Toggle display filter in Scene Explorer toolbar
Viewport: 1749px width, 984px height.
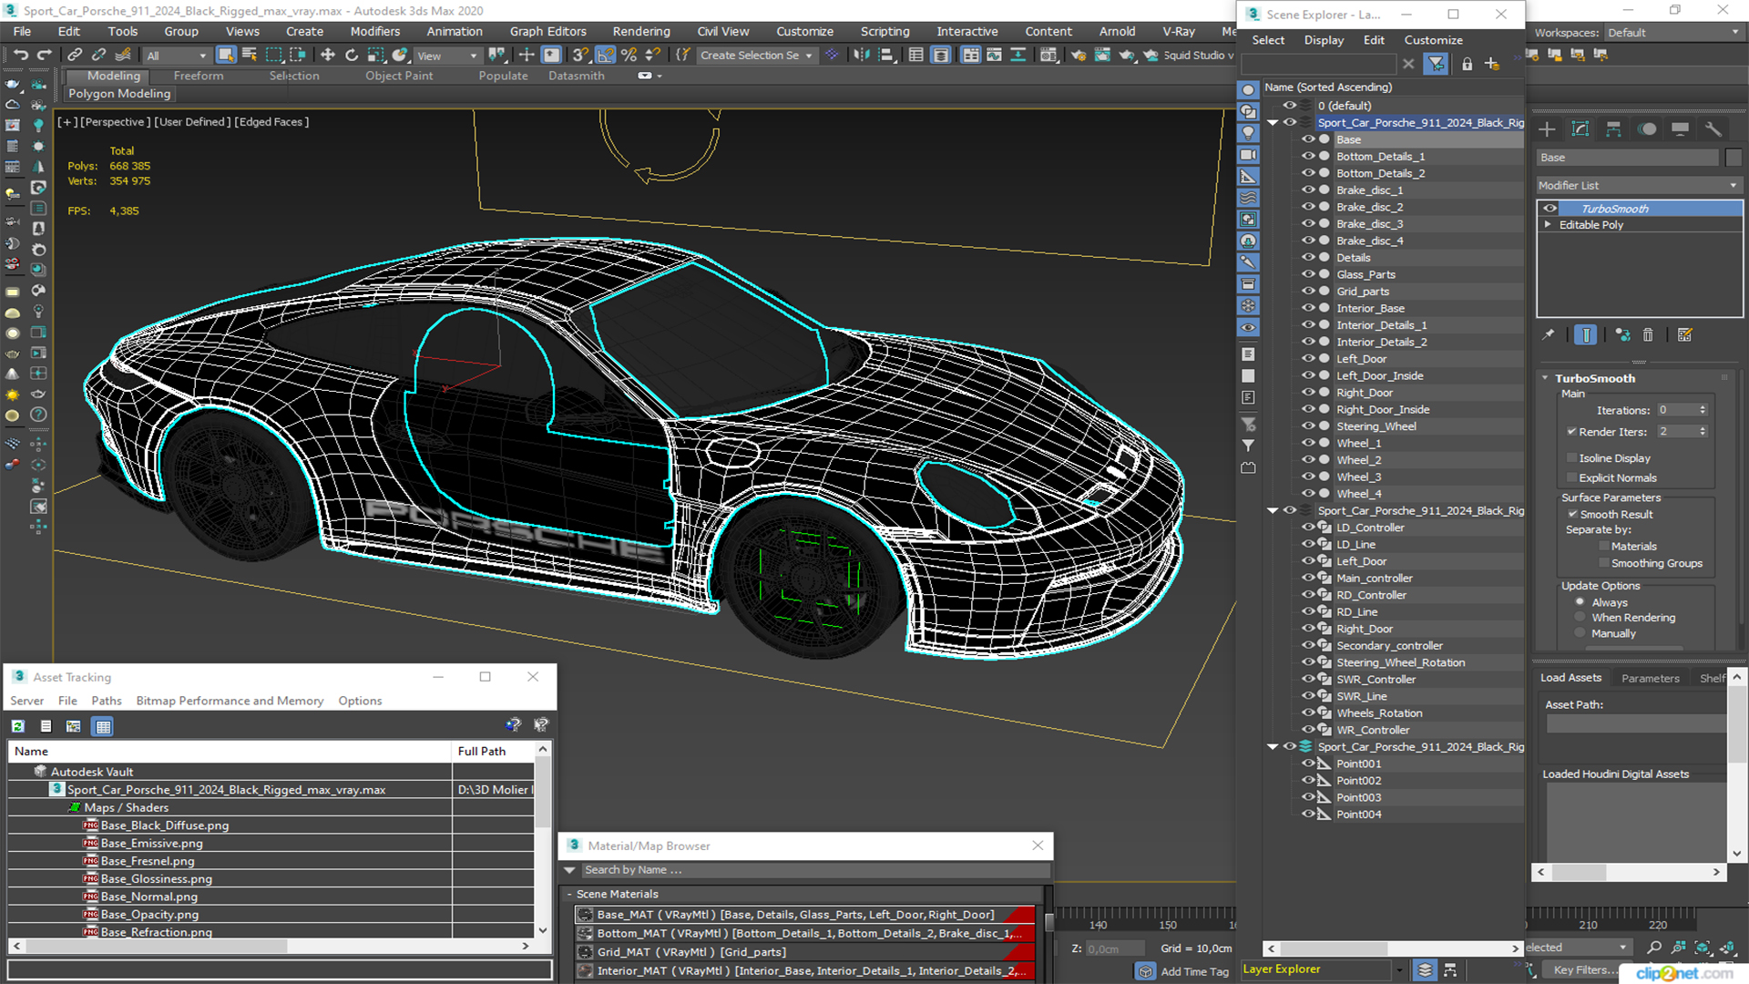[1436, 64]
